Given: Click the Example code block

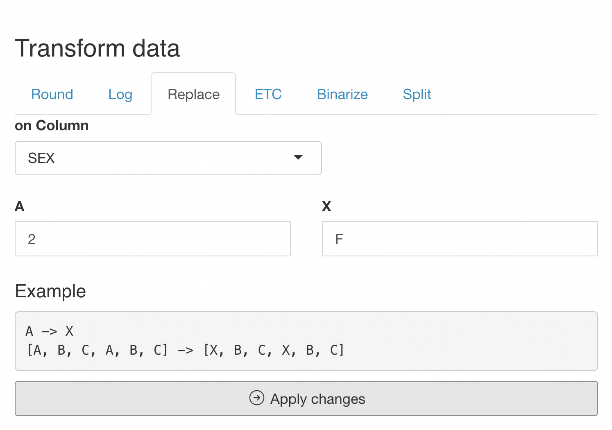Looking at the screenshot, I should coord(306,341).
